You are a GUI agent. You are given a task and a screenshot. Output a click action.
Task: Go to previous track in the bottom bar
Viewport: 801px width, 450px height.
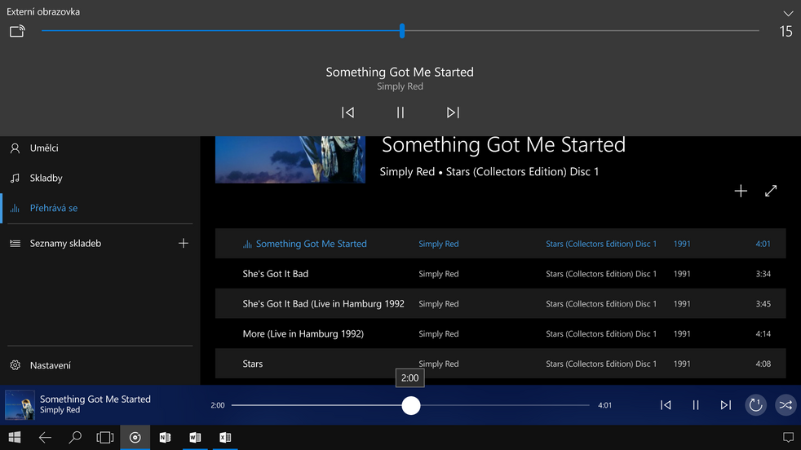tap(666, 405)
